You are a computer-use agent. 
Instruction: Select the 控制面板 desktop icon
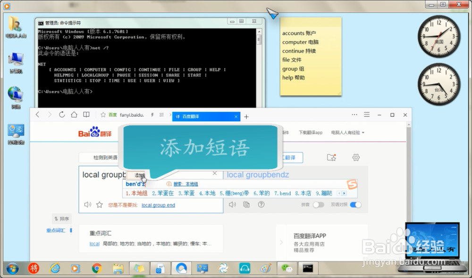point(16,134)
